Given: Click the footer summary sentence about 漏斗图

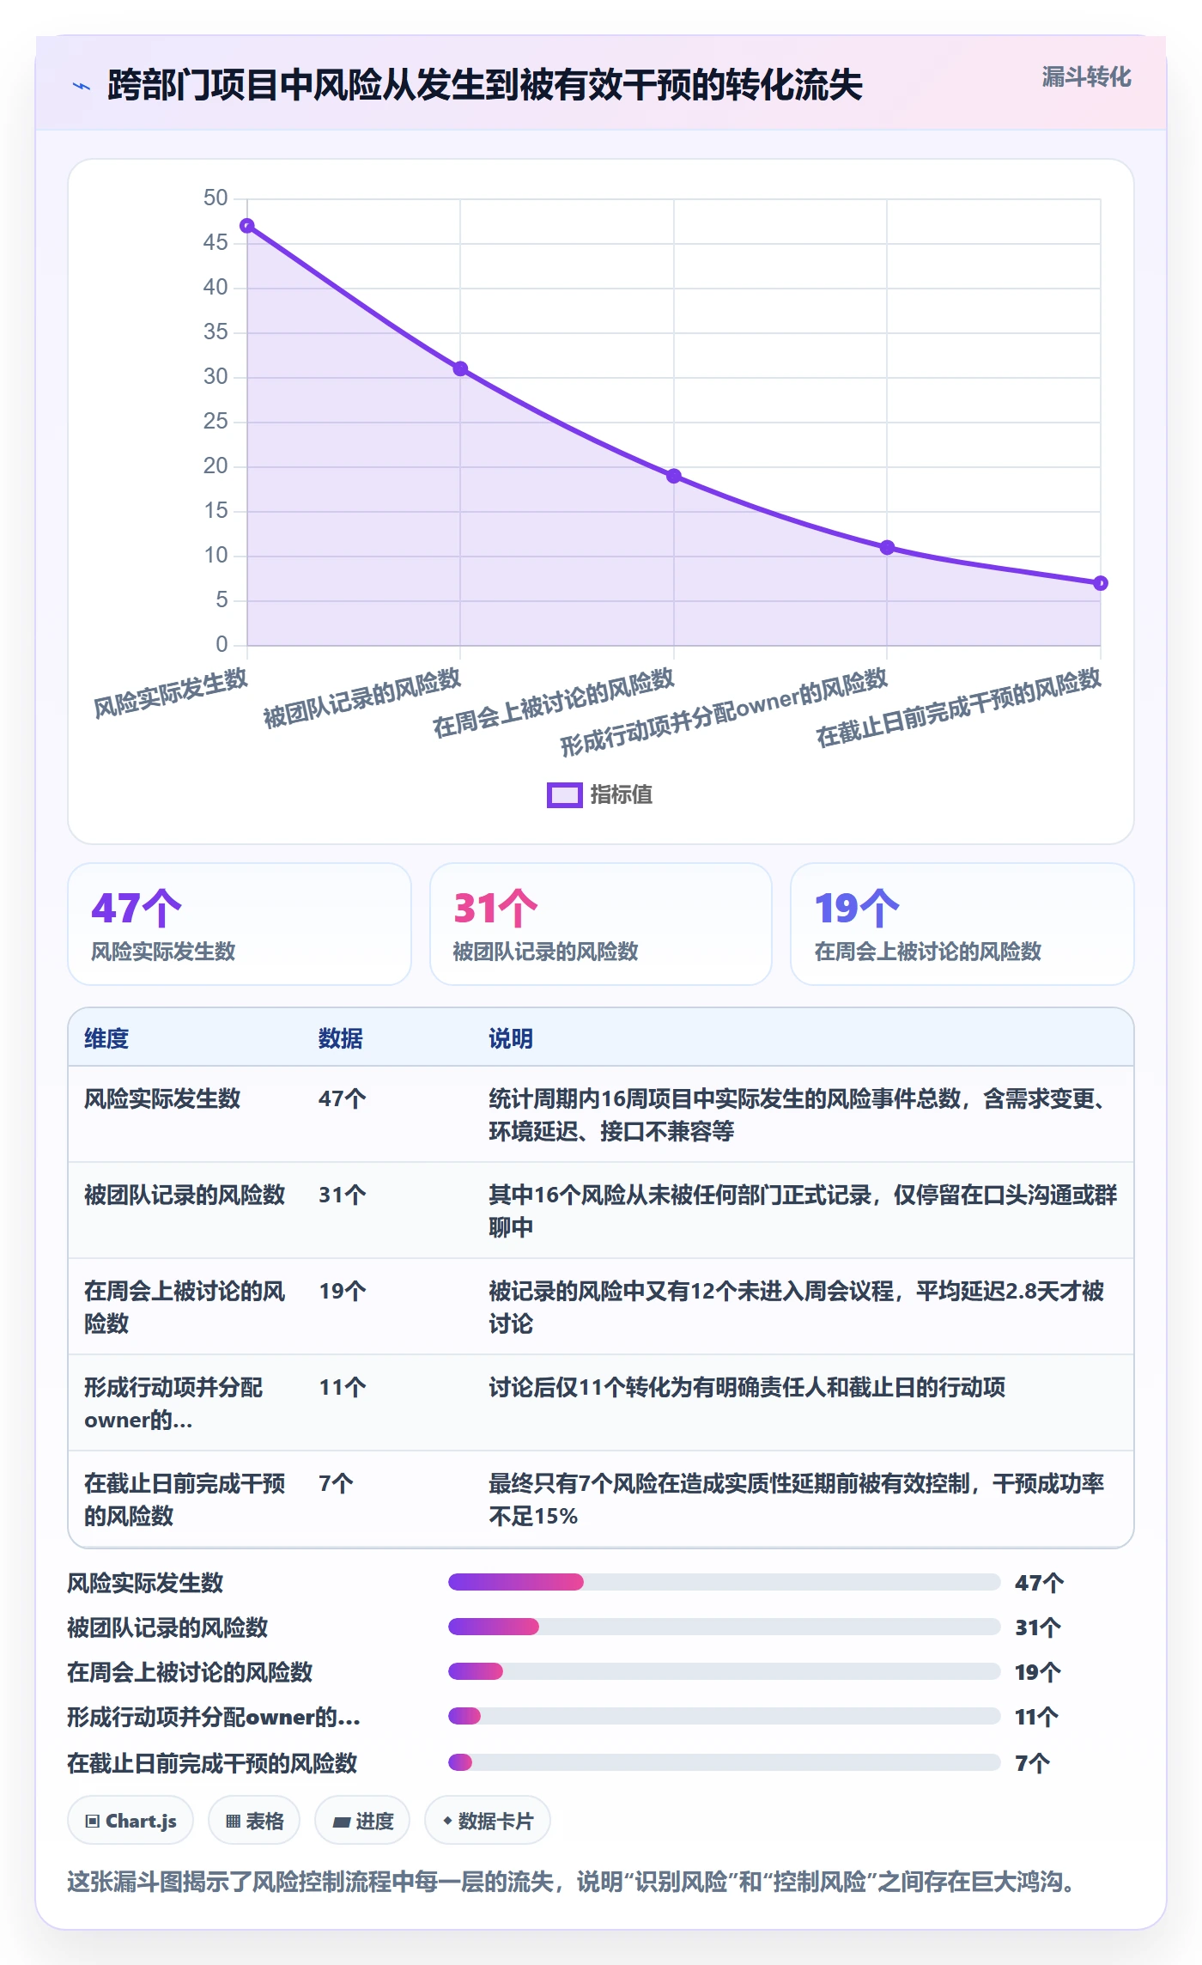Looking at the screenshot, I should coord(571,1882).
